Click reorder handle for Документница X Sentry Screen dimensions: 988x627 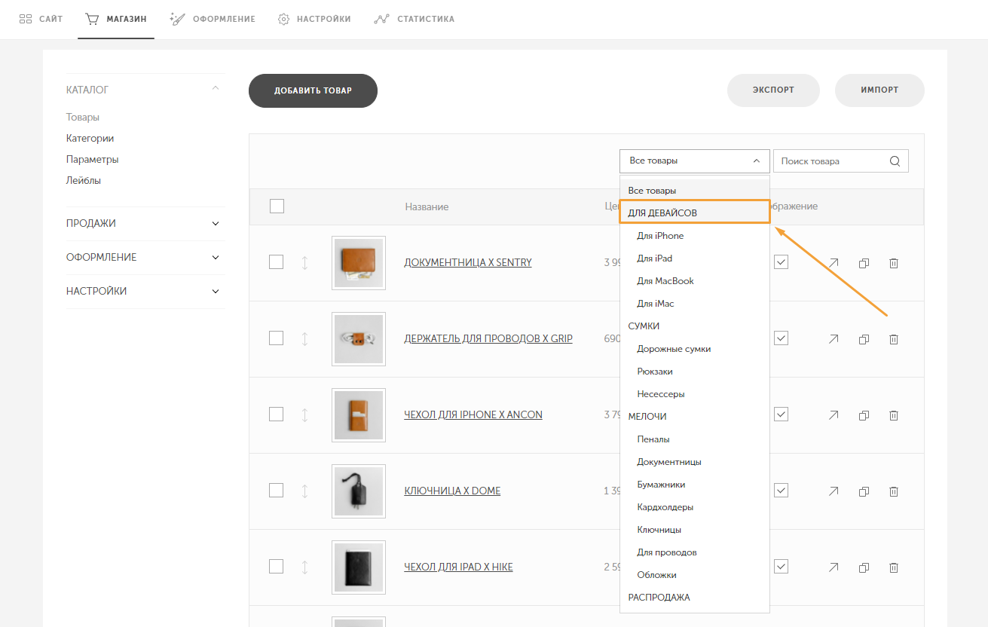305,263
